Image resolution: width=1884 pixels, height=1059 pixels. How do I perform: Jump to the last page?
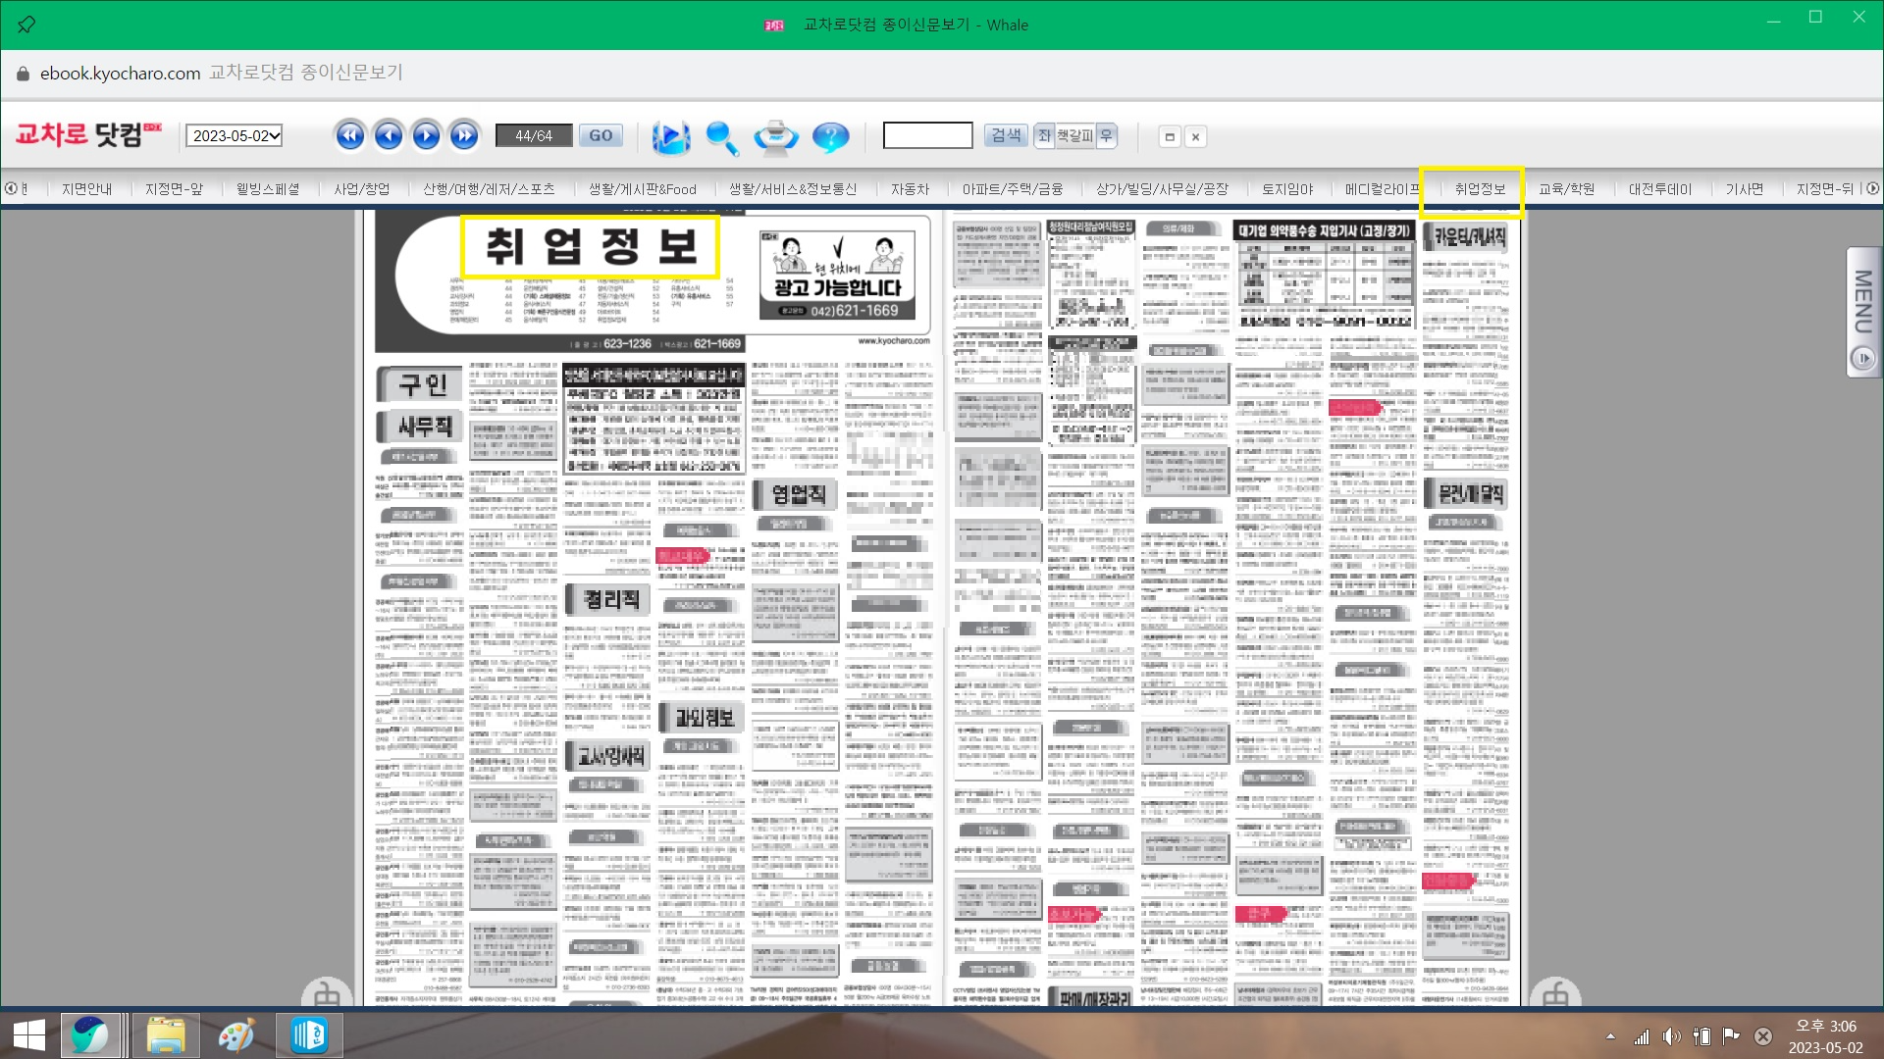pyautogui.click(x=464, y=135)
